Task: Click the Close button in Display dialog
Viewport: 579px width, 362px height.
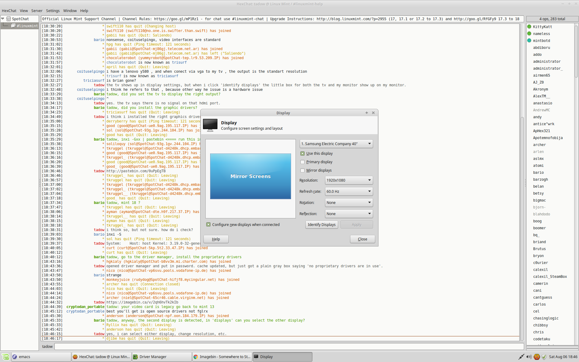Action: coord(362,239)
